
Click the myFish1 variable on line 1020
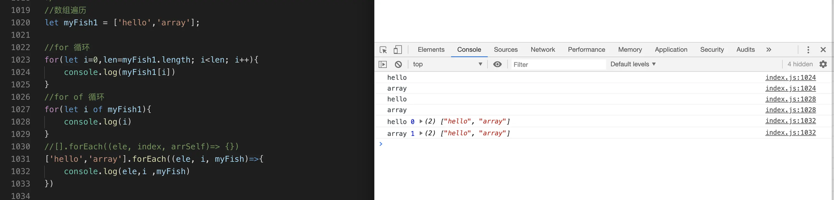[x=81, y=23]
